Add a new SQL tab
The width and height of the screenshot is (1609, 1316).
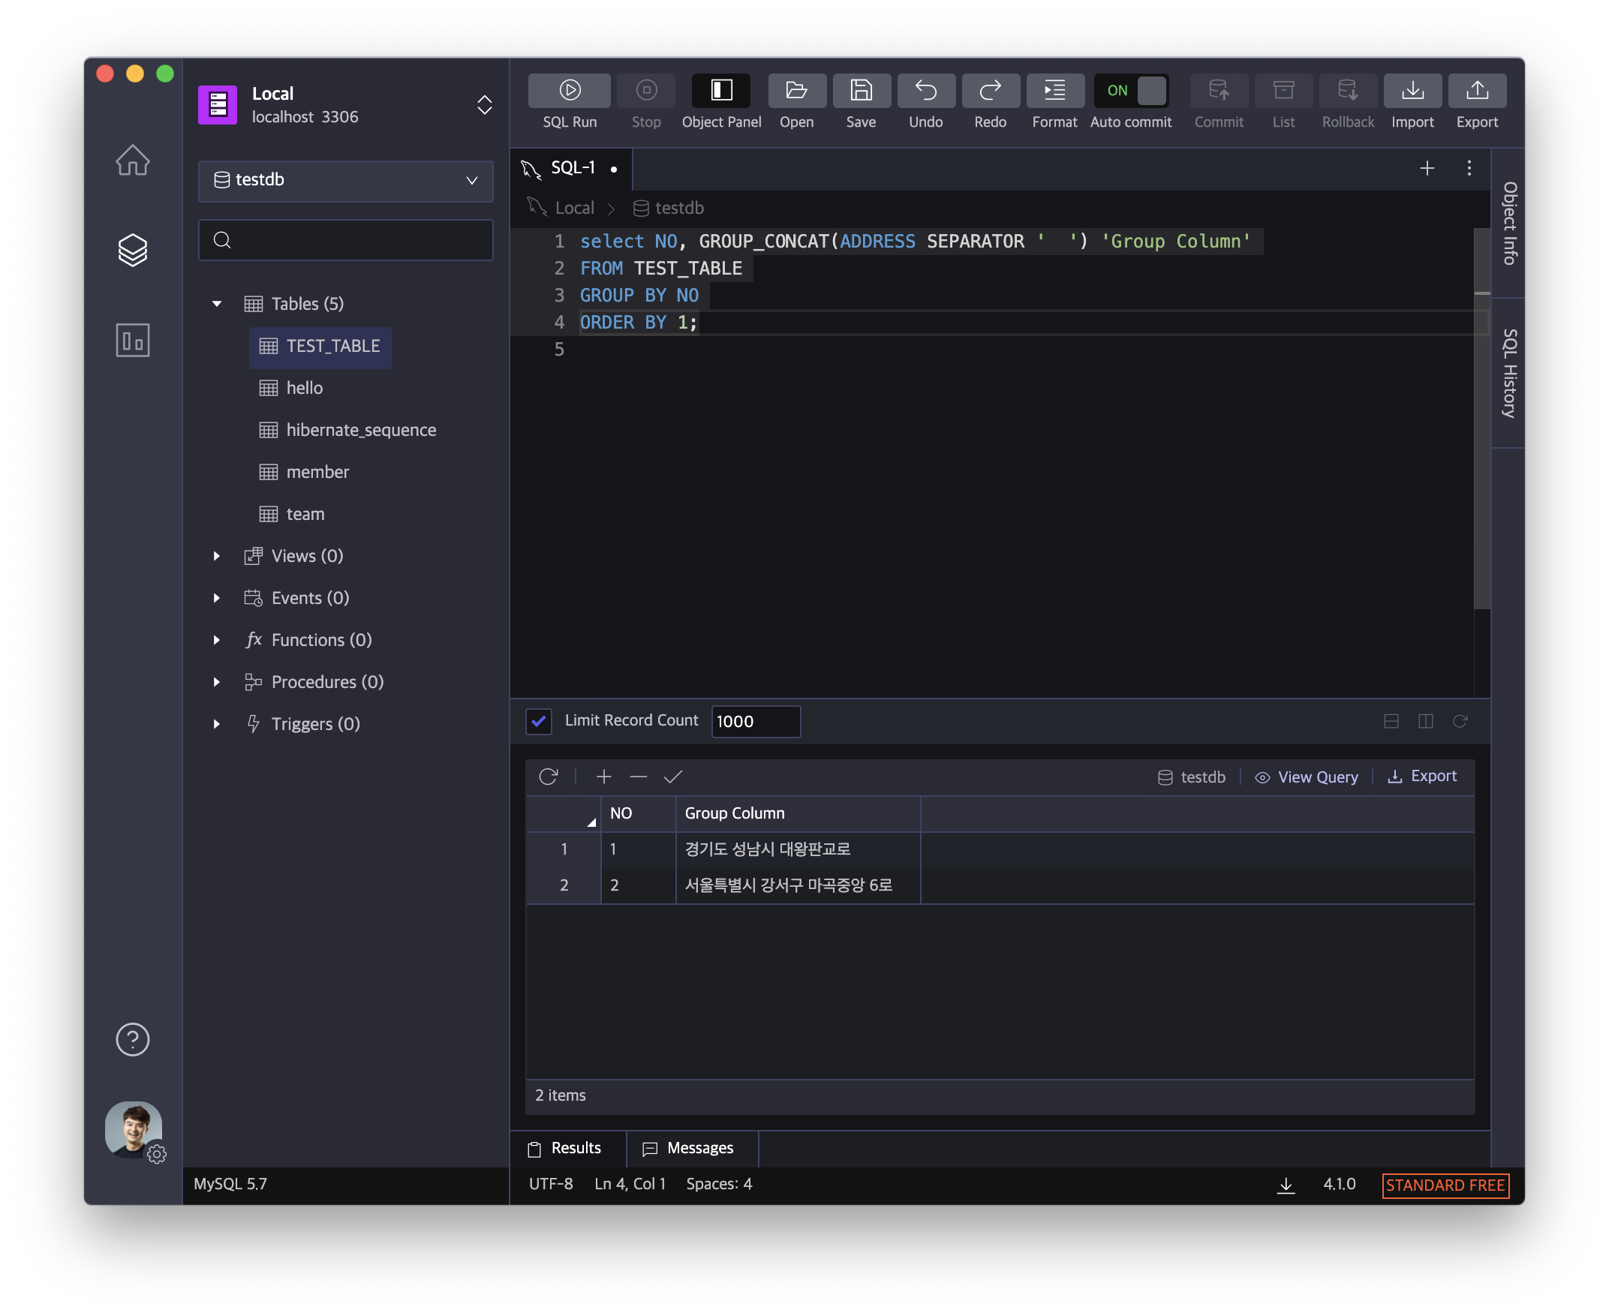(1427, 167)
